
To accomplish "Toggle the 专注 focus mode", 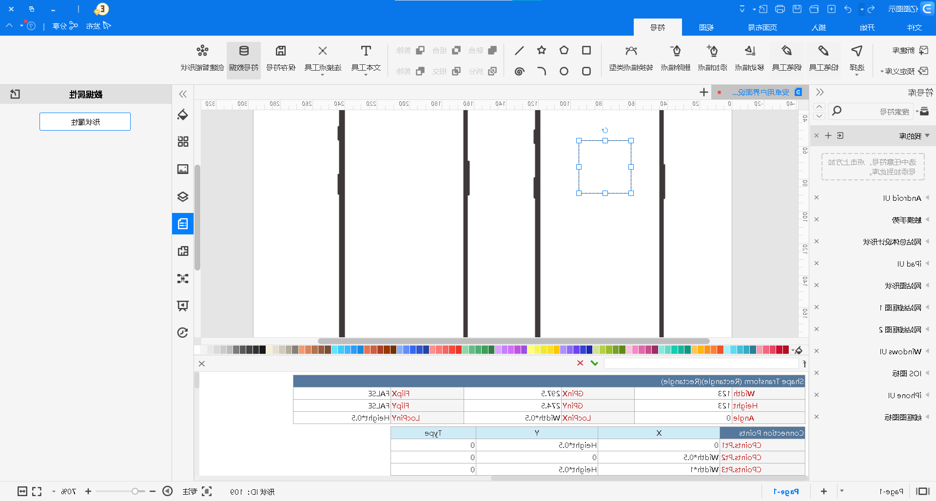I will coord(197,491).
